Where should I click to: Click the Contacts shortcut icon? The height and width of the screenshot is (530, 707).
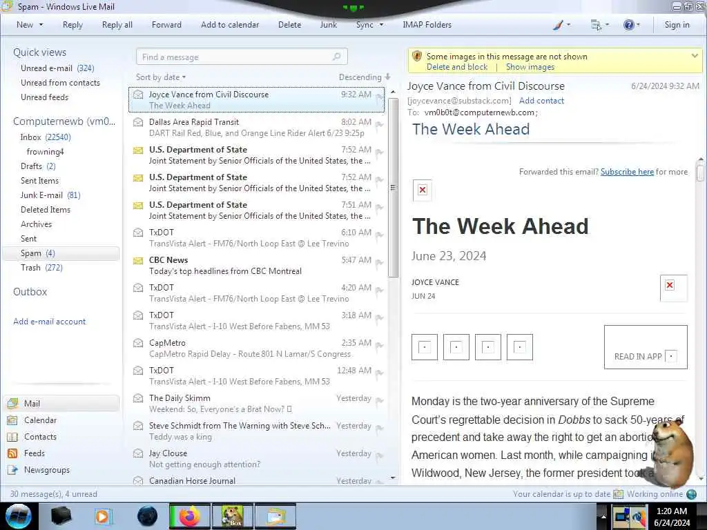coord(12,437)
